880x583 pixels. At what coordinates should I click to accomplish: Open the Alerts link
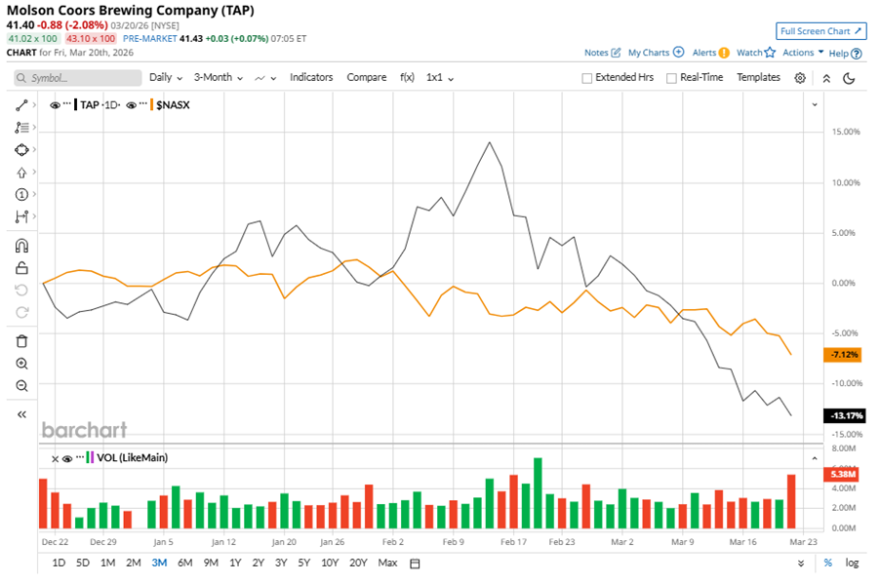pos(710,52)
